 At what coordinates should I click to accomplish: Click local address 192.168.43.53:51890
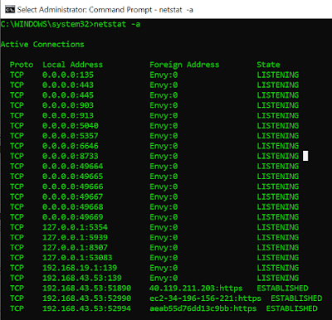point(86,288)
